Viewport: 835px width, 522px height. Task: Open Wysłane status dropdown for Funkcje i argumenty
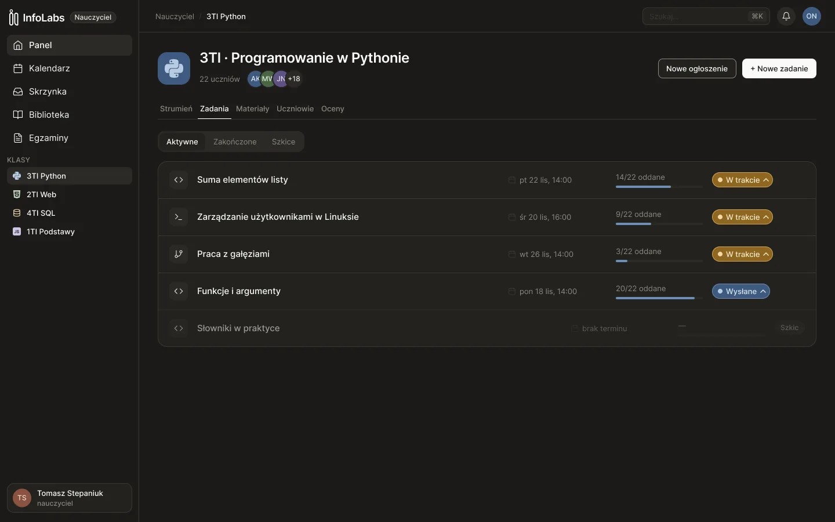point(741,291)
